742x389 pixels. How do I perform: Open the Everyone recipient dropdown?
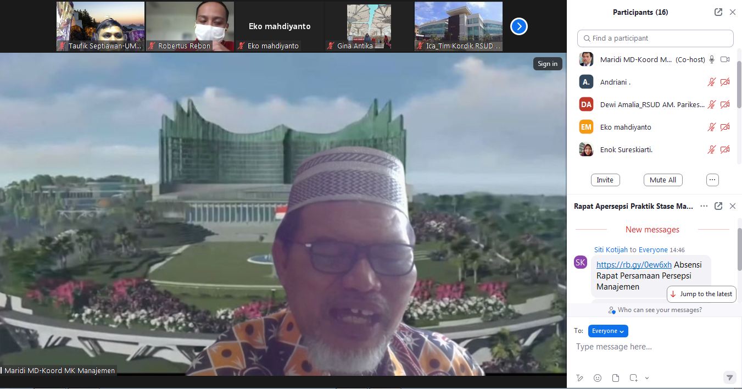pos(608,331)
